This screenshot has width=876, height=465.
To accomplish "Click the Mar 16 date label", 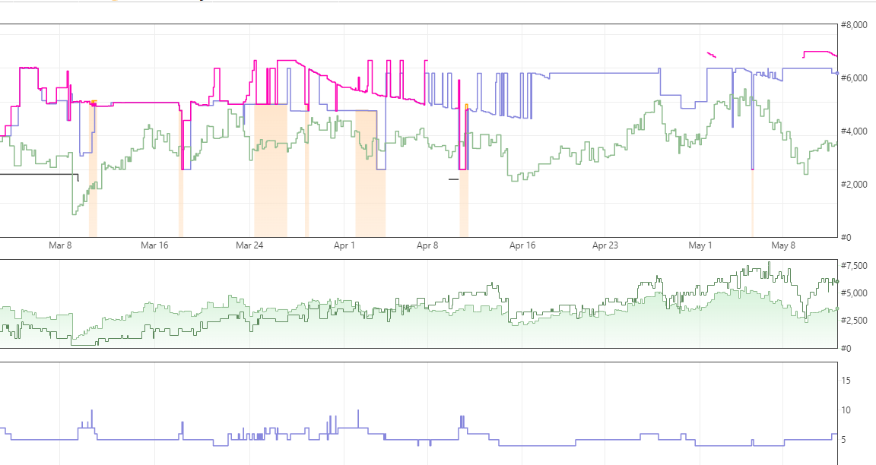I will pyautogui.click(x=154, y=245).
